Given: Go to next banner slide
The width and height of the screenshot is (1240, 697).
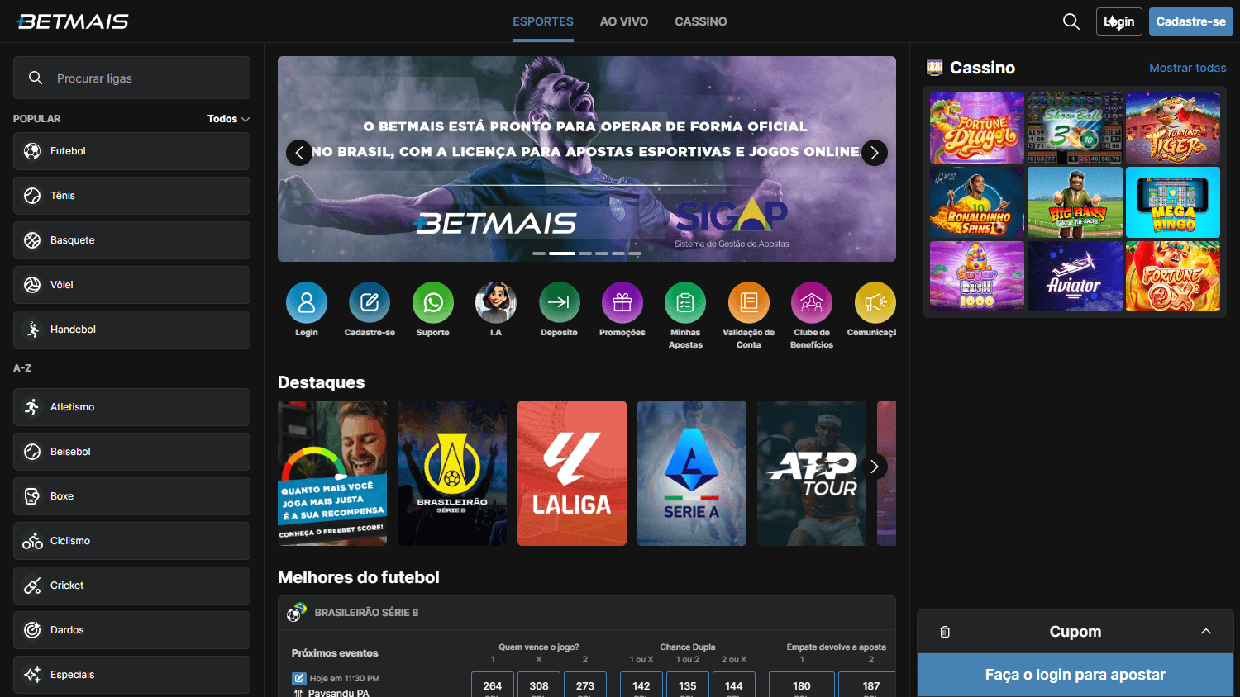Looking at the screenshot, I should 875,153.
